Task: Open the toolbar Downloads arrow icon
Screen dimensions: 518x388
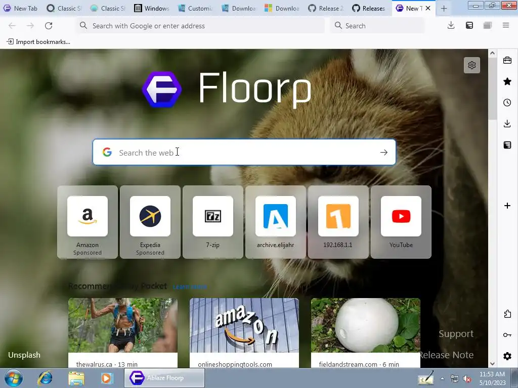Action: [x=451, y=25]
